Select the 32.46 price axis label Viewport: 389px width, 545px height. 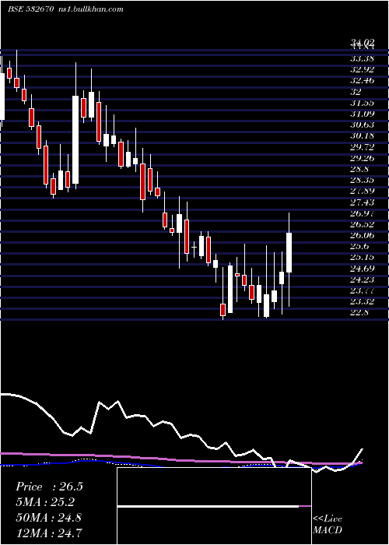363,80
